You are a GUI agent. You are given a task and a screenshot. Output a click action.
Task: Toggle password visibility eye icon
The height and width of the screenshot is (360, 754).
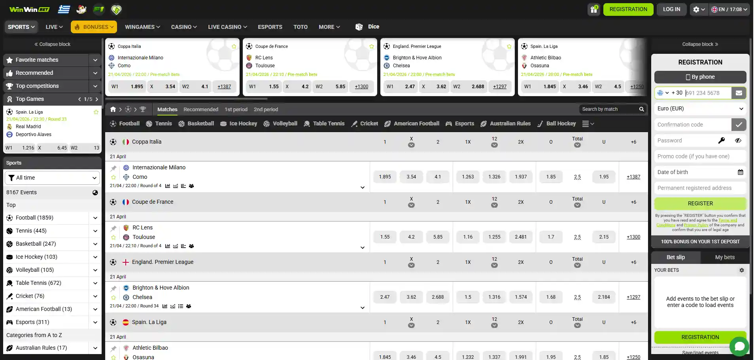pos(738,140)
